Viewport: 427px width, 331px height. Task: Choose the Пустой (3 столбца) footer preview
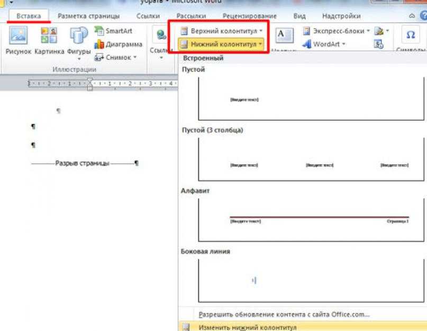[x=311, y=159]
